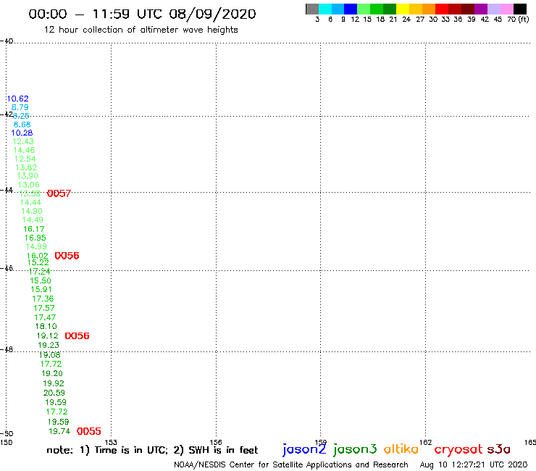Pick the orange swatch in the color scale
This screenshot has width=536, height=471.
(x=429, y=9)
